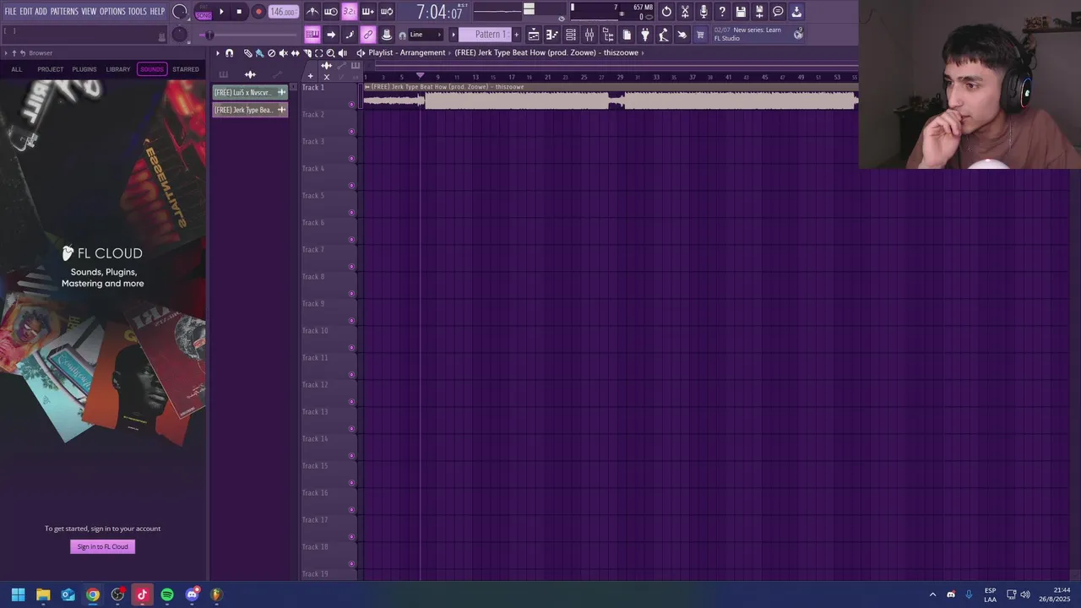
Task: Mute Track 2 using its green dot
Action: pos(352,132)
